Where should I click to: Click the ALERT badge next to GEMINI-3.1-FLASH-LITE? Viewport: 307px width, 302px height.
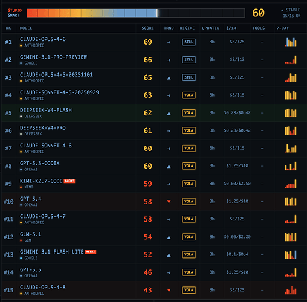[91, 252]
